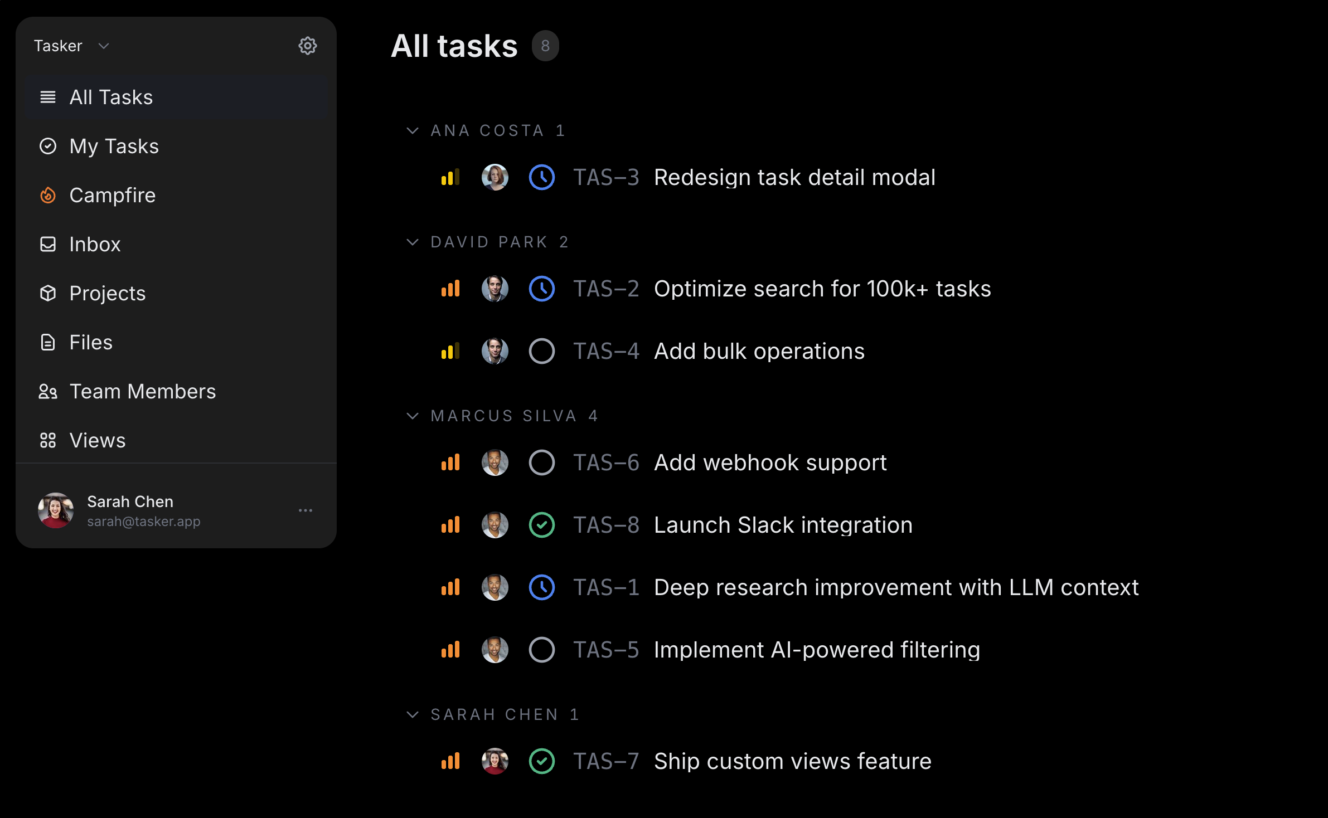This screenshot has height=818, width=1328.
Task: Switch to My Tasks view
Action: coord(113,146)
